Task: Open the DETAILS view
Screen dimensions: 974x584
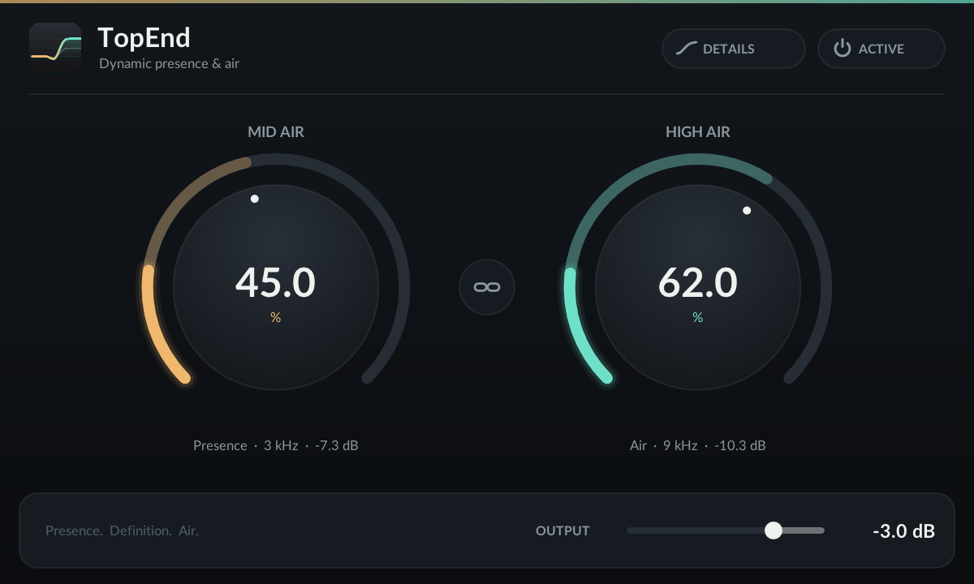Action: tap(734, 49)
